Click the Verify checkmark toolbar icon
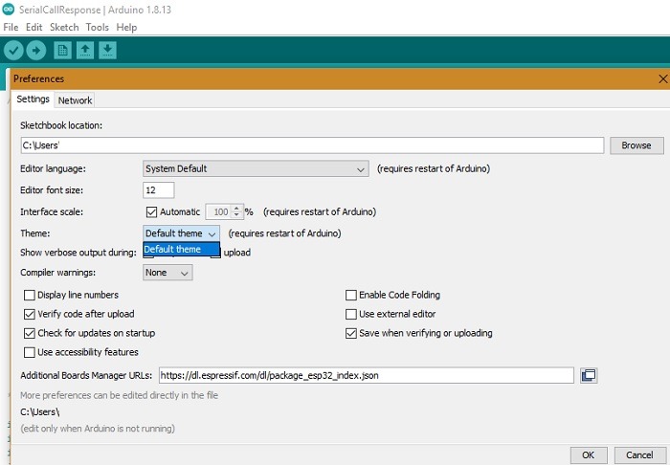Screen dimensions: 670x465 tap(13, 51)
